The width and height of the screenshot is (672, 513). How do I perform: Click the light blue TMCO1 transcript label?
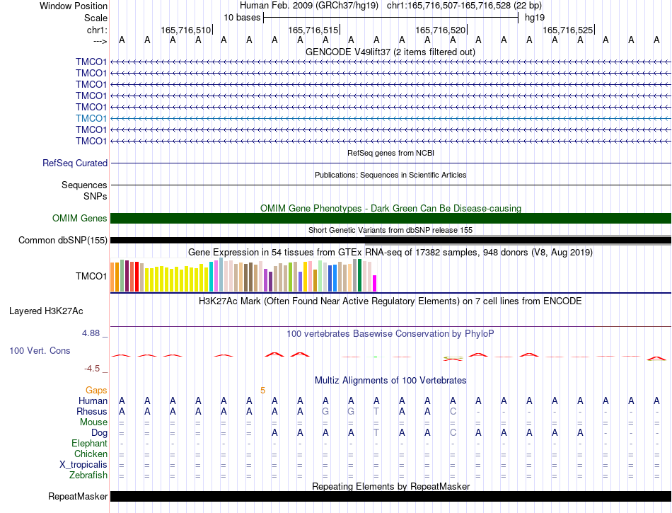(91, 118)
